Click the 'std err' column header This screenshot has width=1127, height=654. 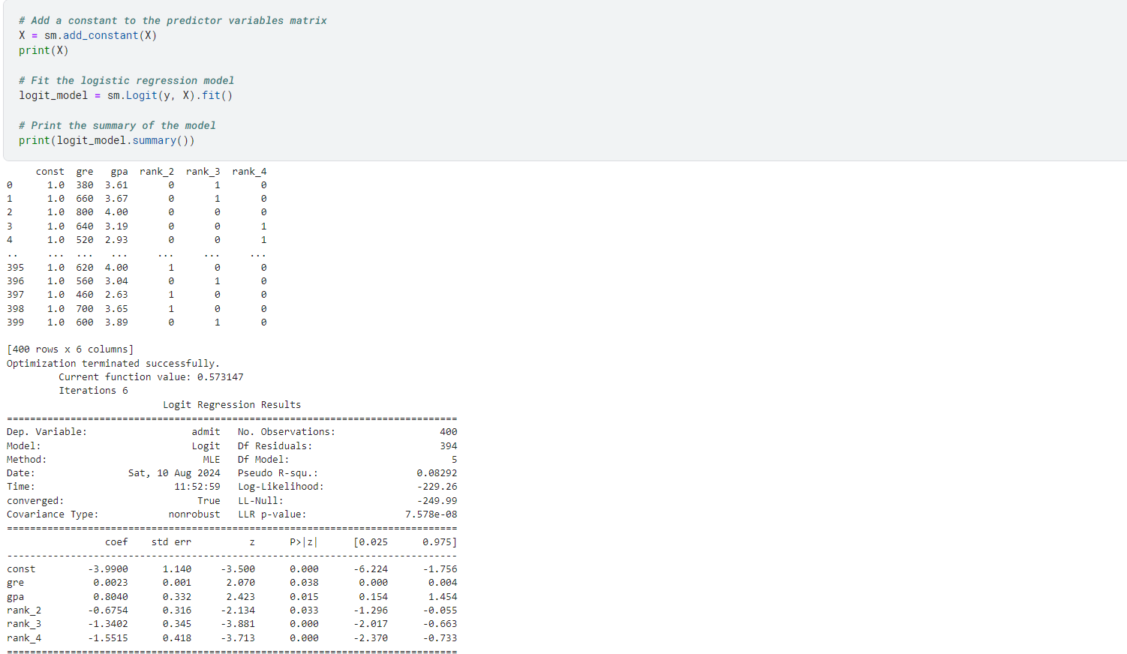click(171, 542)
